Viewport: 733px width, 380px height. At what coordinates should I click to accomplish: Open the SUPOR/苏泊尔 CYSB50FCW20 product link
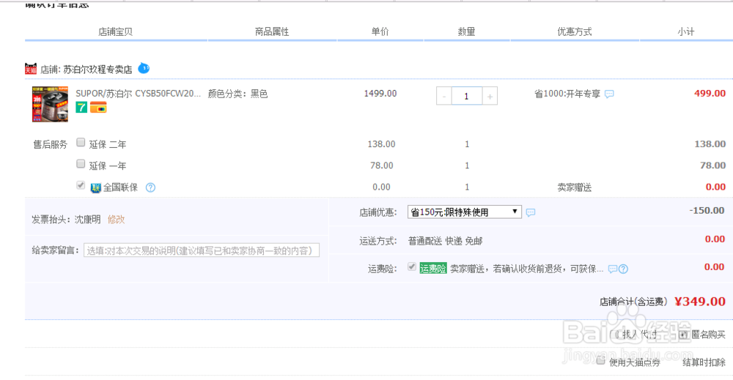[139, 94]
